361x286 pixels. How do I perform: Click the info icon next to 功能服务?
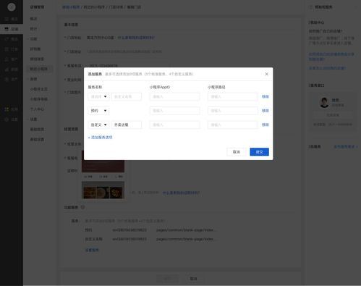coord(82,207)
